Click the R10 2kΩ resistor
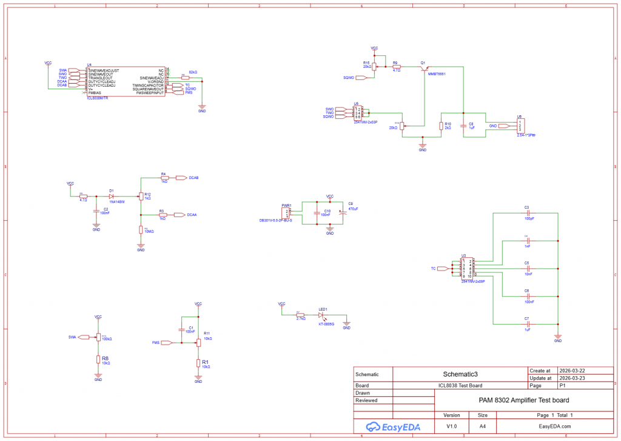Viewport: 621px width, 441px height. [441, 126]
